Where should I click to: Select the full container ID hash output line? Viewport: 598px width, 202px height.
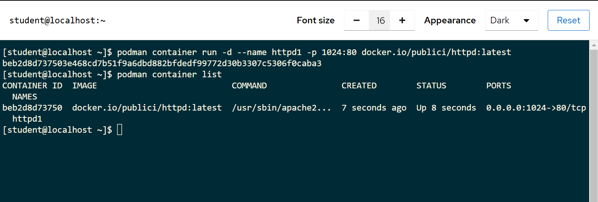coord(162,63)
